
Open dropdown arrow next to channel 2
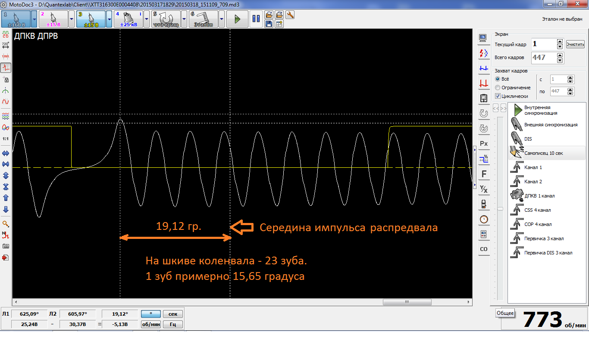click(x=72, y=19)
